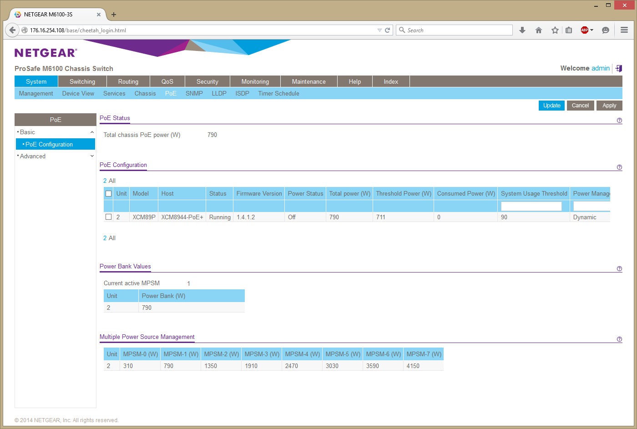637x429 pixels.
Task: Open the URL history dropdown arrow
Action: (x=379, y=30)
